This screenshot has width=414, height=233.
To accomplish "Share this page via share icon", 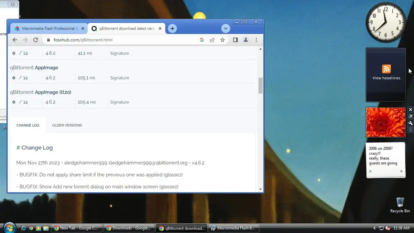I will (x=212, y=40).
